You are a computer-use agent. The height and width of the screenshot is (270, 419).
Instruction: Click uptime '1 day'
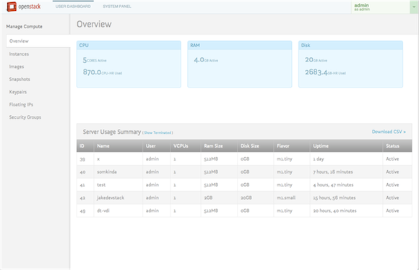[319, 159]
